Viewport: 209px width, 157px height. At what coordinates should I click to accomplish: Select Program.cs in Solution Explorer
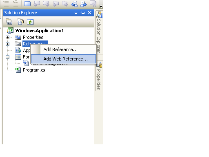[x=34, y=70]
